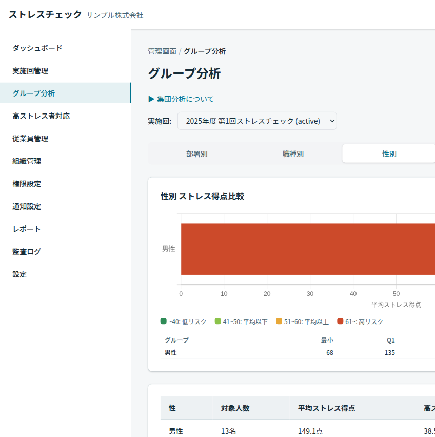
Task: Open 高ストレス者対応 section
Action: [x=41, y=116]
